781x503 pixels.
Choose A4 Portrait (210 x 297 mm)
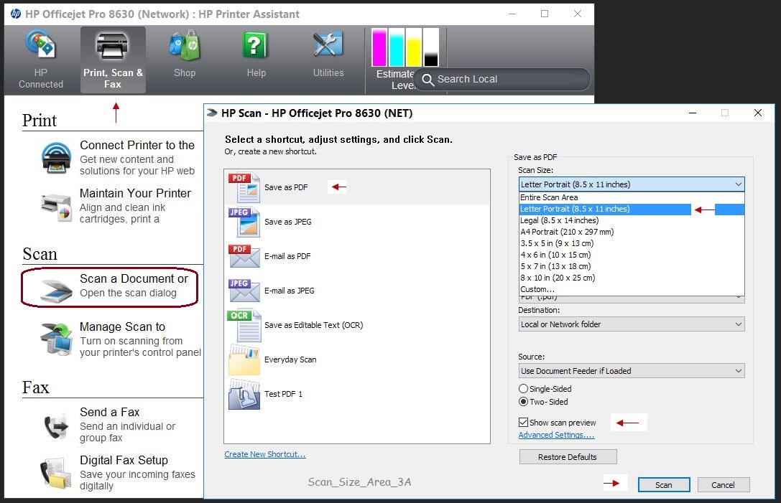coord(632,232)
